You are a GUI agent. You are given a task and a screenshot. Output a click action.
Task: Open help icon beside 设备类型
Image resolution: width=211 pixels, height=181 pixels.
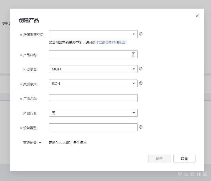(141, 127)
